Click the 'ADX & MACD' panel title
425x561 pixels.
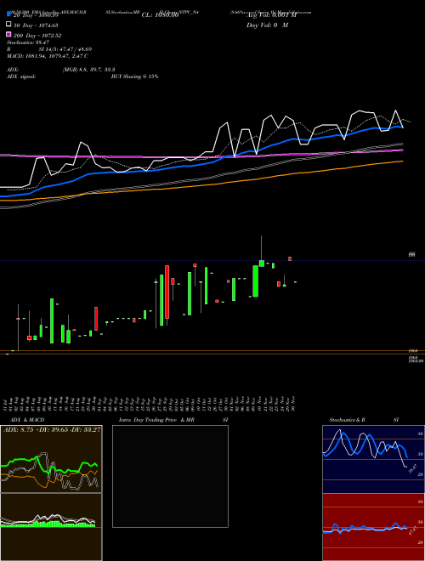click(x=27, y=420)
